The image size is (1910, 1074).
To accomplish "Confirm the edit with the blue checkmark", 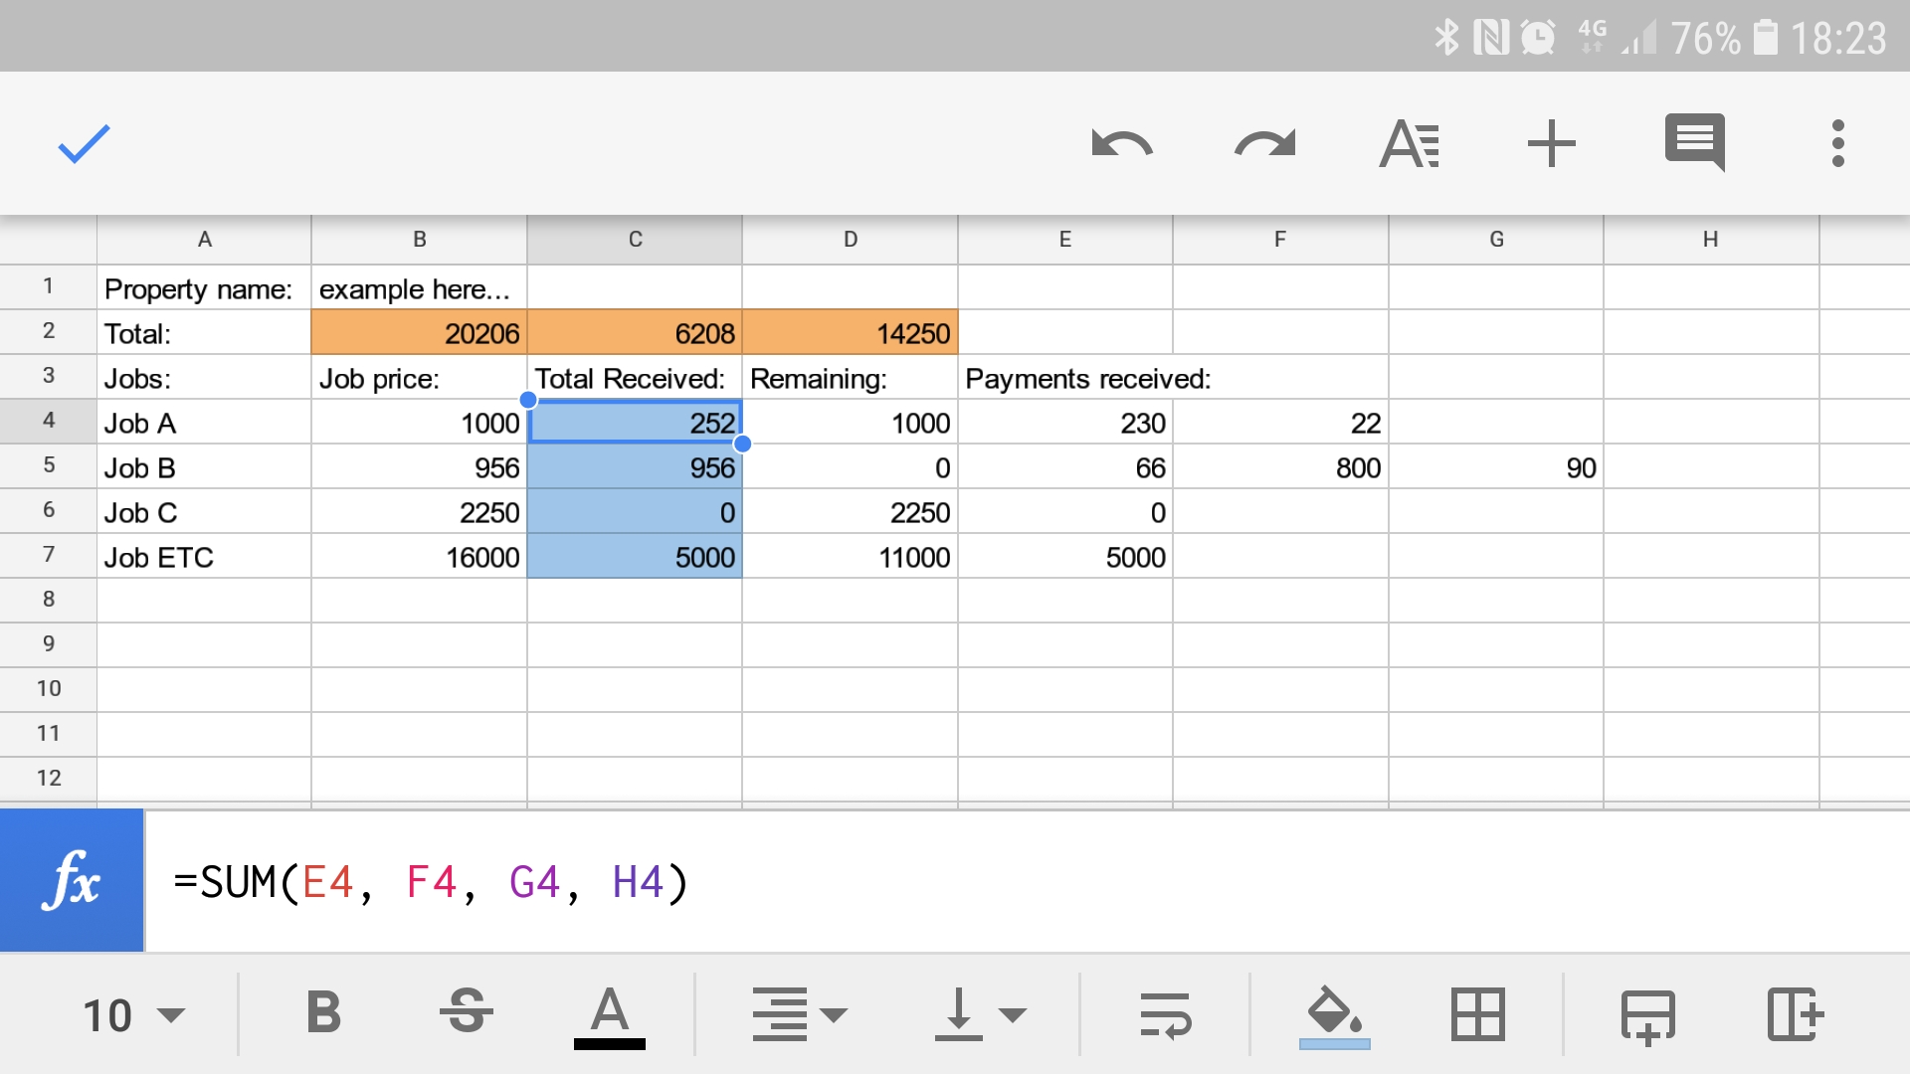I will pyautogui.click(x=84, y=144).
